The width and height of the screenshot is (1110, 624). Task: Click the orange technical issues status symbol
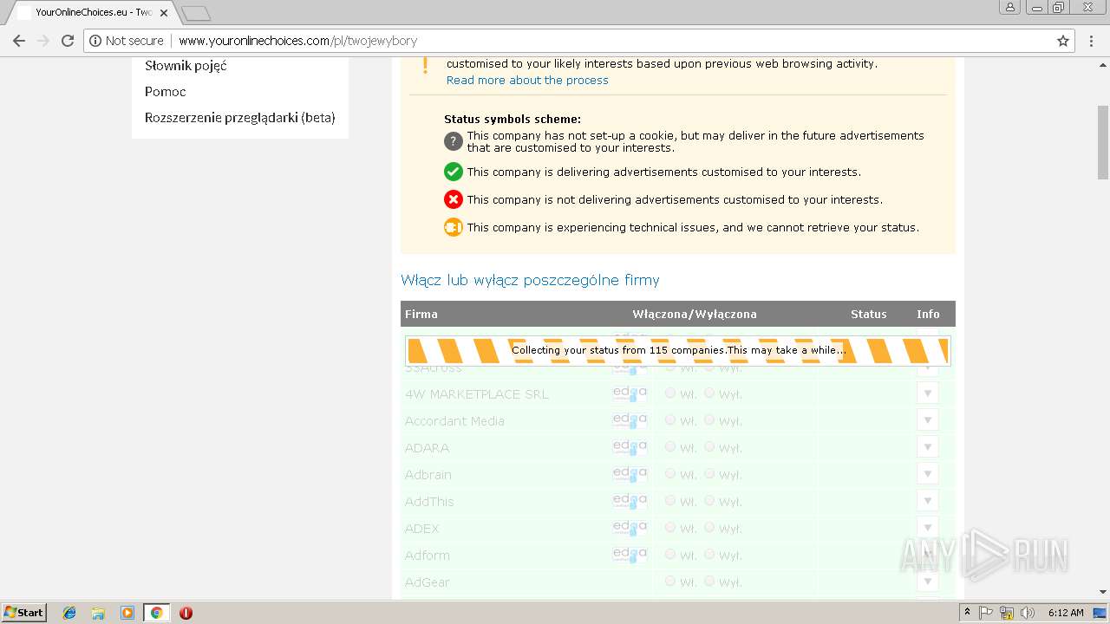(x=453, y=227)
